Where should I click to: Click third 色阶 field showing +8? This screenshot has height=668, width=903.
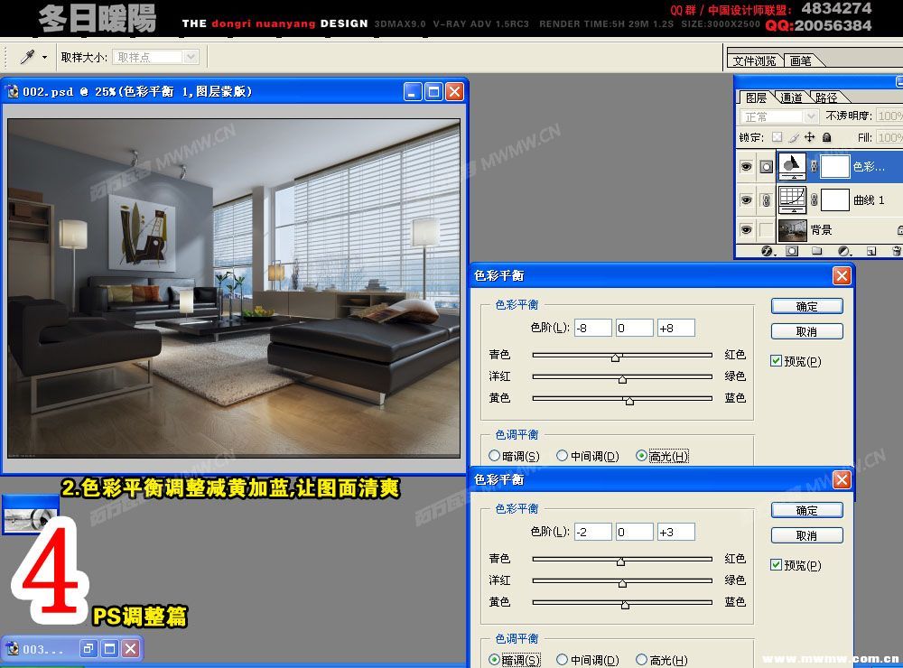coord(676,328)
